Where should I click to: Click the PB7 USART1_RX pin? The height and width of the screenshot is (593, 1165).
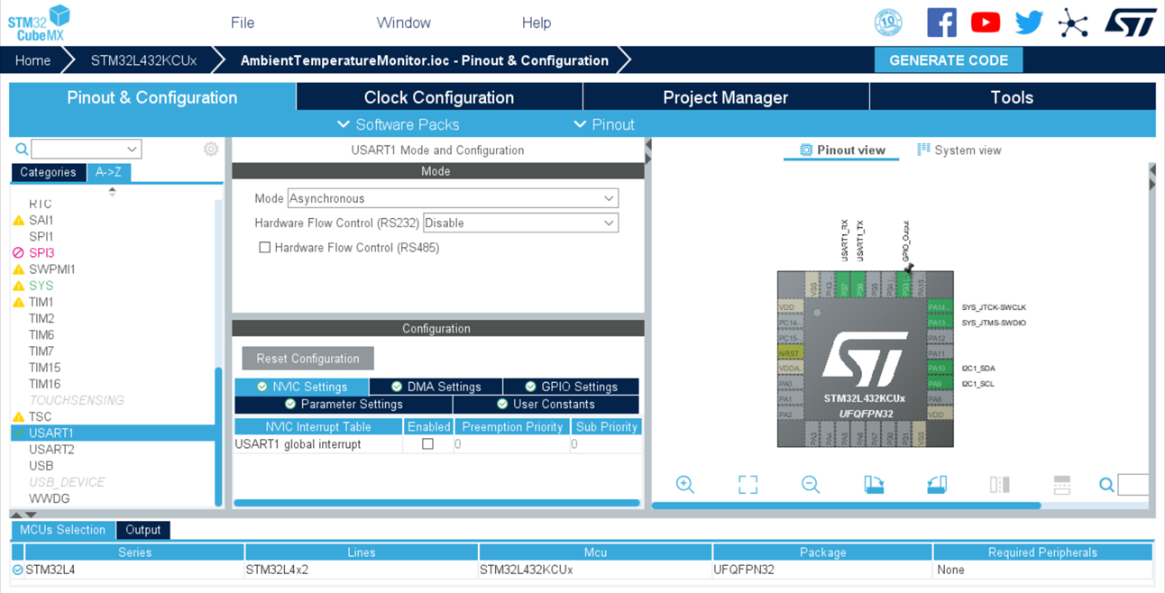click(x=844, y=286)
